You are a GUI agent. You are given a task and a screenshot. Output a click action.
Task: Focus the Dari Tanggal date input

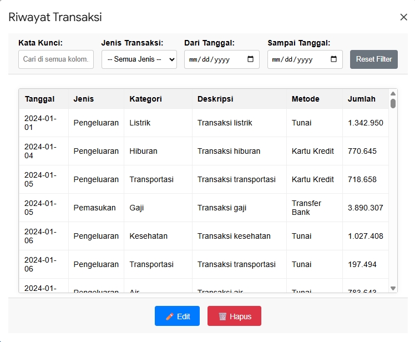pos(222,59)
